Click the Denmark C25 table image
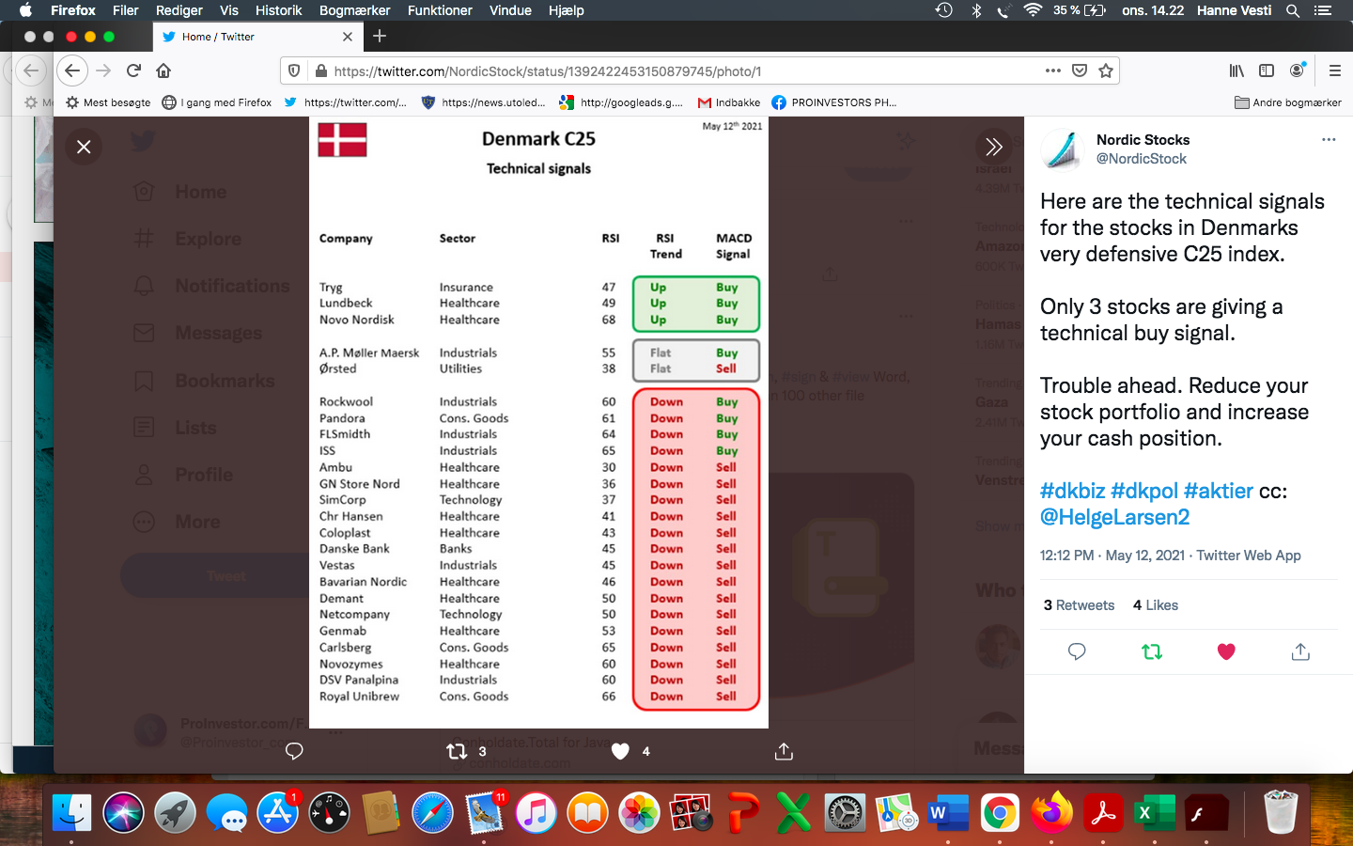Image resolution: width=1353 pixels, height=846 pixels. [x=538, y=422]
